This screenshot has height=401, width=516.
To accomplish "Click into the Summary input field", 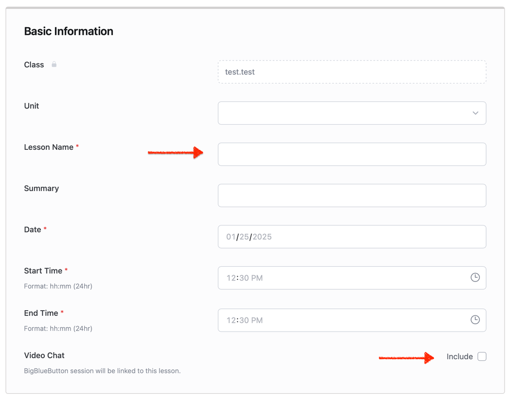I will [352, 195].
